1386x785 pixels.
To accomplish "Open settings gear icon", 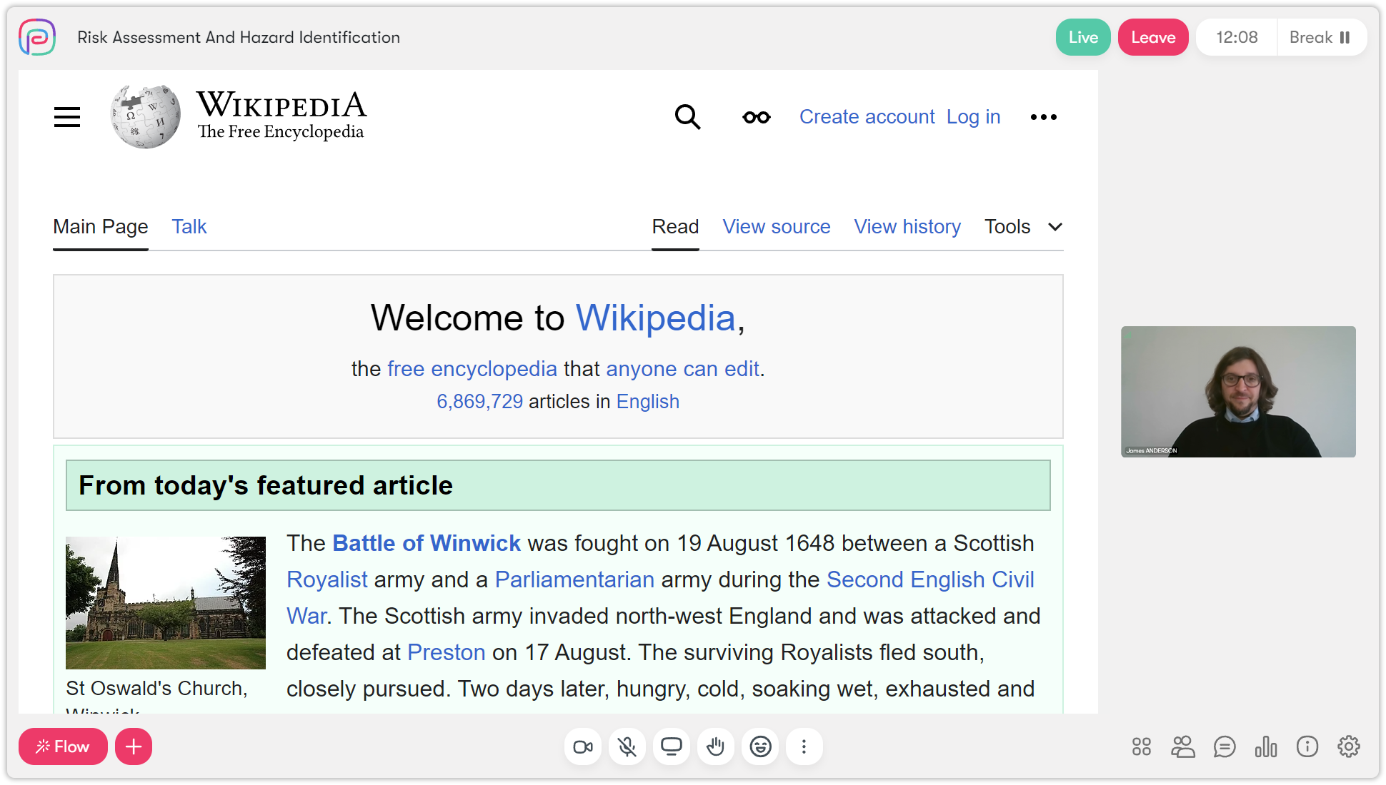I will (1349, 746).
